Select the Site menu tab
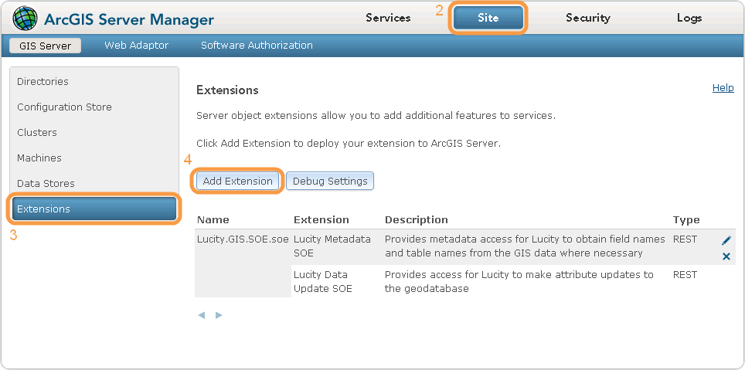This screenshot has height=370, width=745. [488, 18]
